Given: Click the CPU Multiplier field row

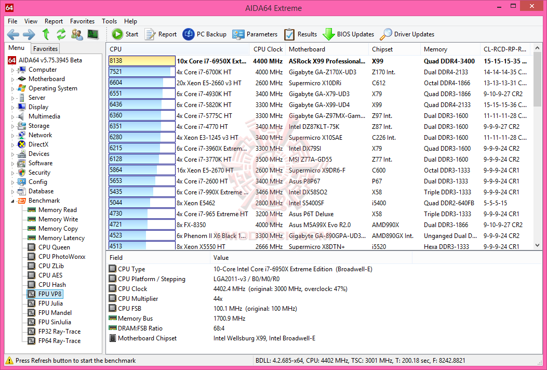Looking at the screenshot, I should click(260, 299).
